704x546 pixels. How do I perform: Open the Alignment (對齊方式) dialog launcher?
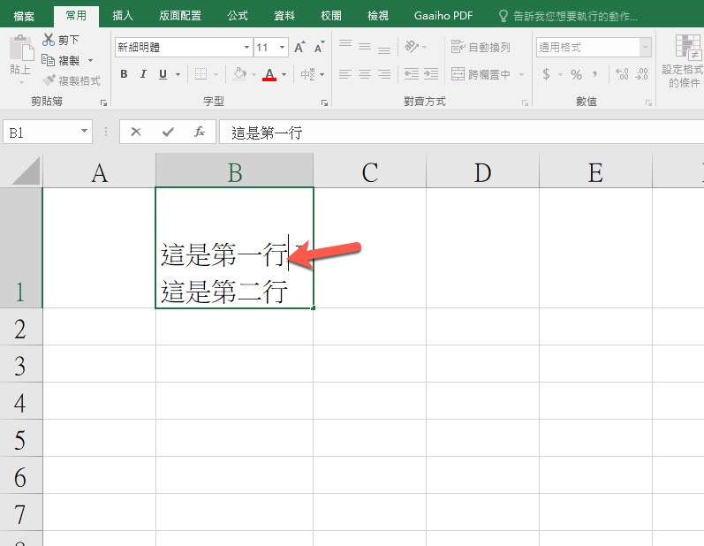[x=525, y=103]
